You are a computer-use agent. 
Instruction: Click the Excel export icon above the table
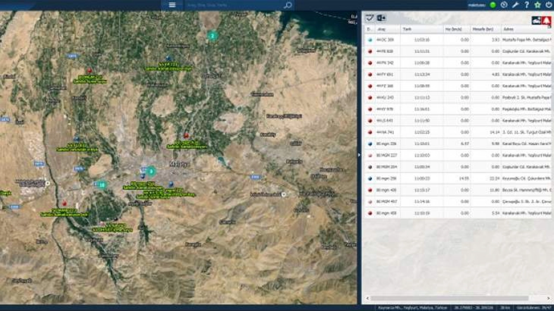coord(381,18)
